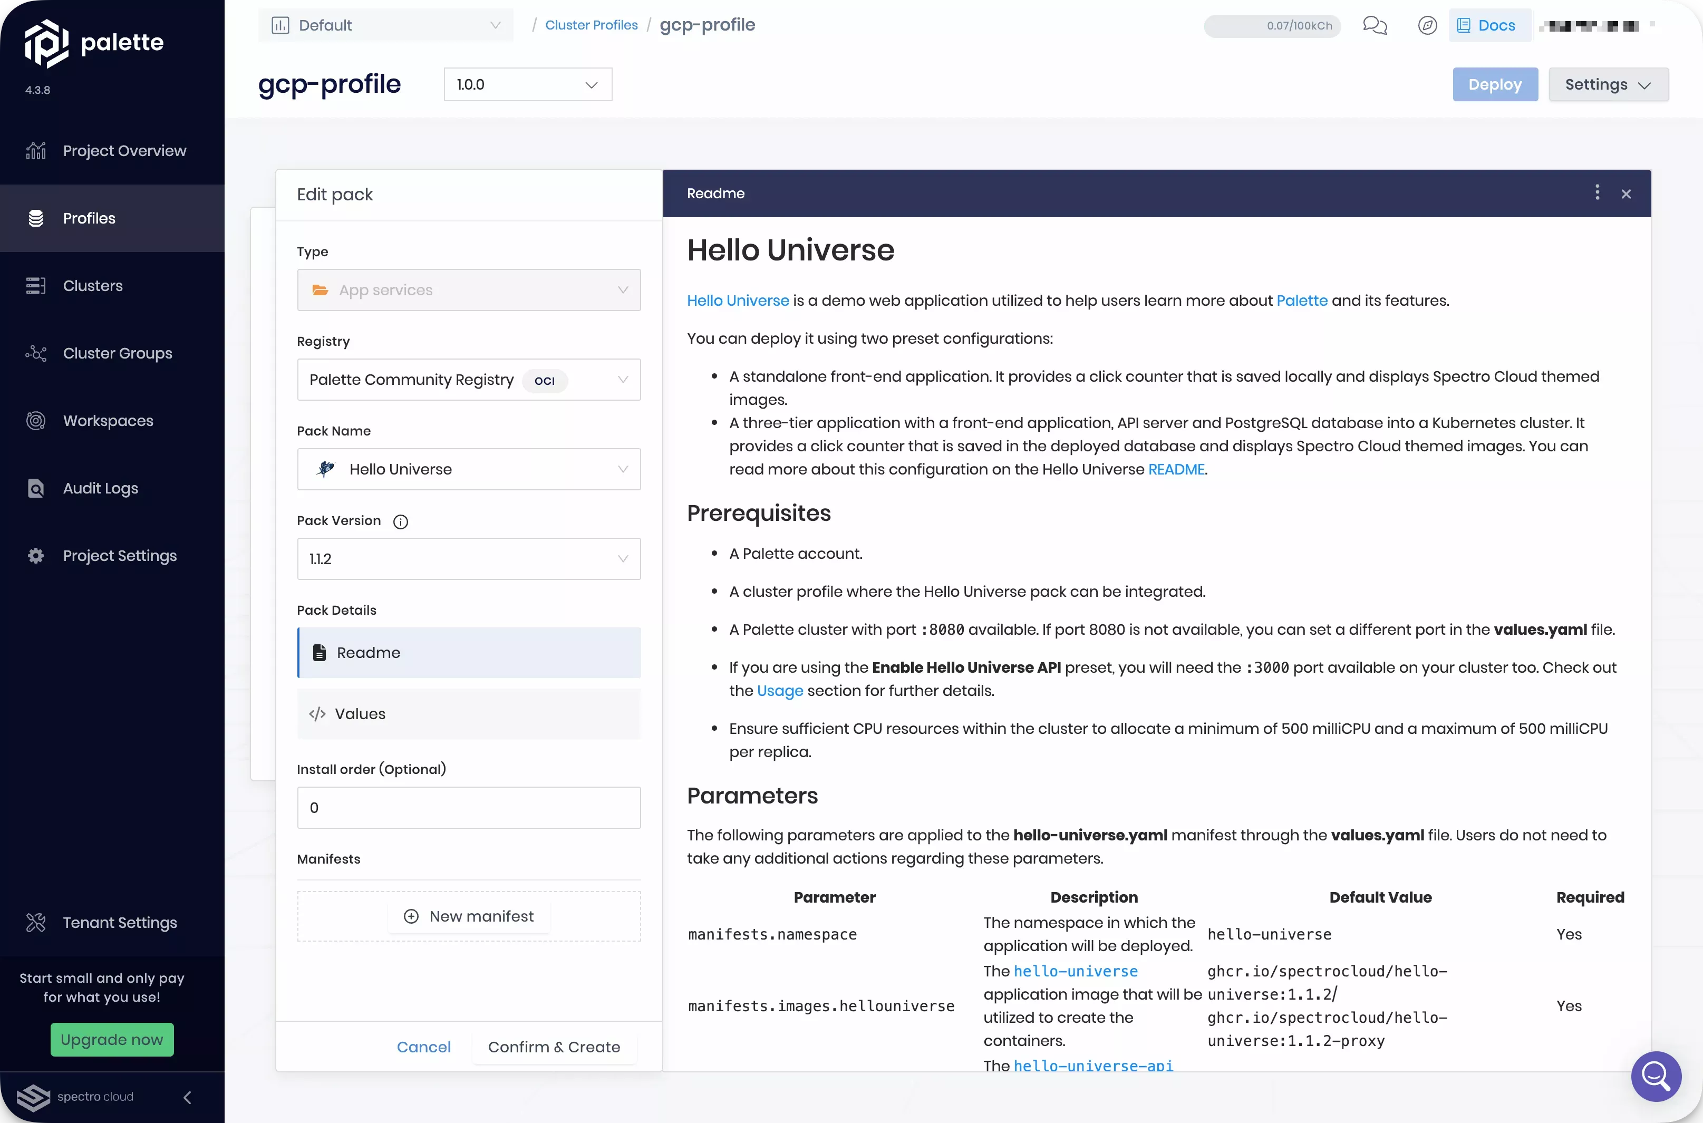Click the OCI registry badge
This screenshot has height=1123, width=1703.
(544, 380)
